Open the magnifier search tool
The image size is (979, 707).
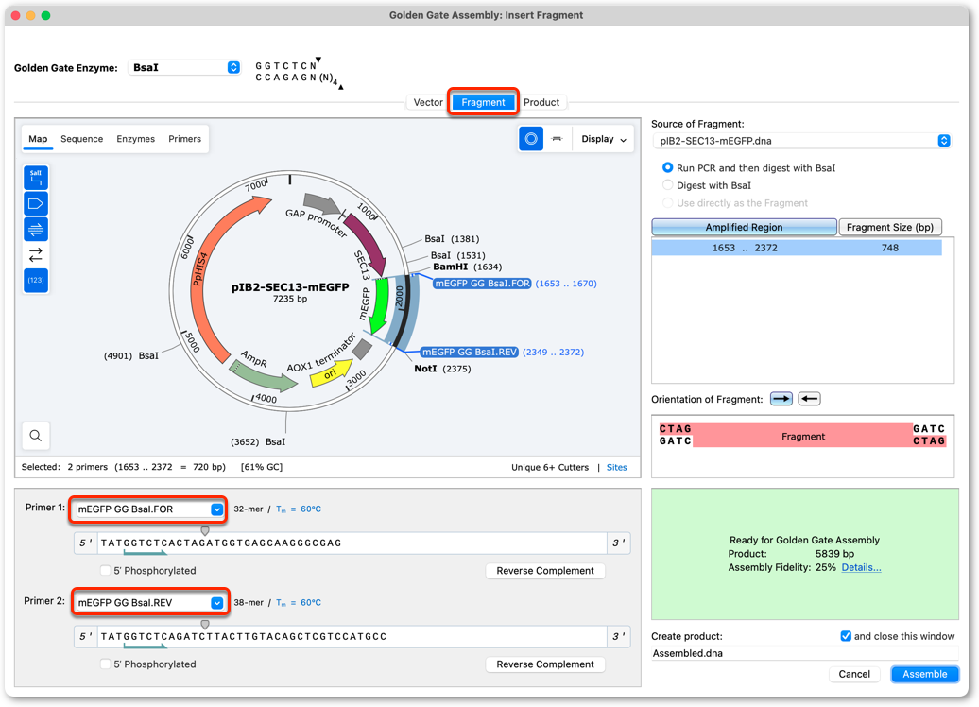pyautogui.click(x=36, y=436)
